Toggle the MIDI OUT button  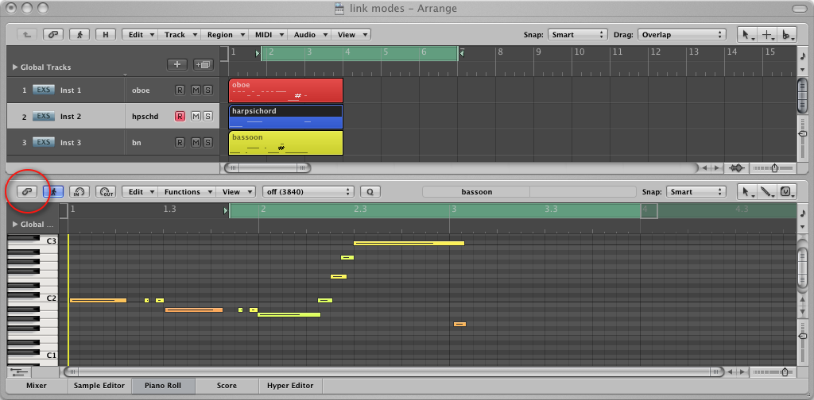click(x=106, y=192)
